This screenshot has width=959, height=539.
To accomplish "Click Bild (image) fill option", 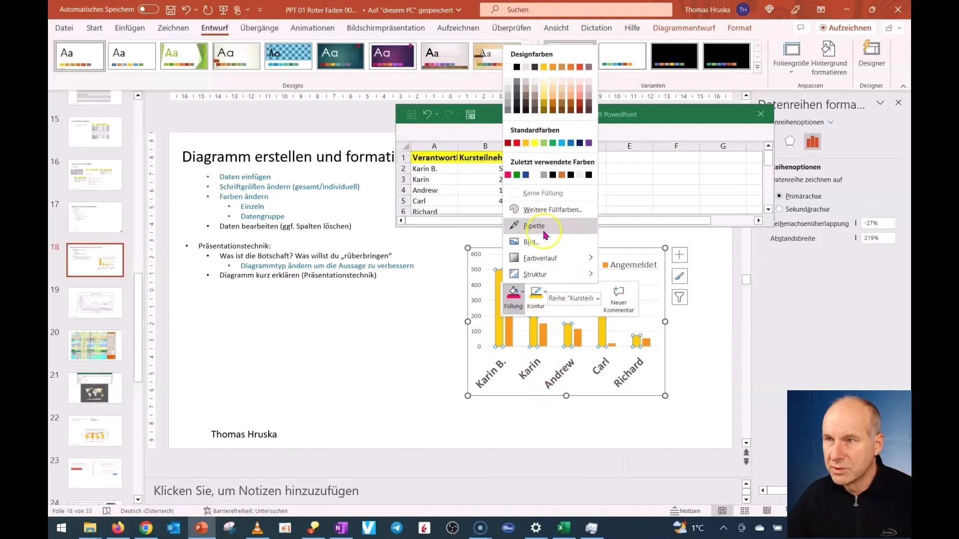I will [532, 242].
